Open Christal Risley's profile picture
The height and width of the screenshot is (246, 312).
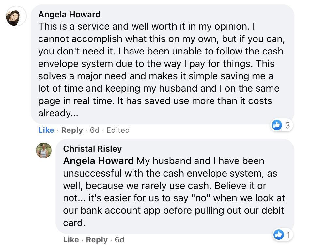coord(44,150)
